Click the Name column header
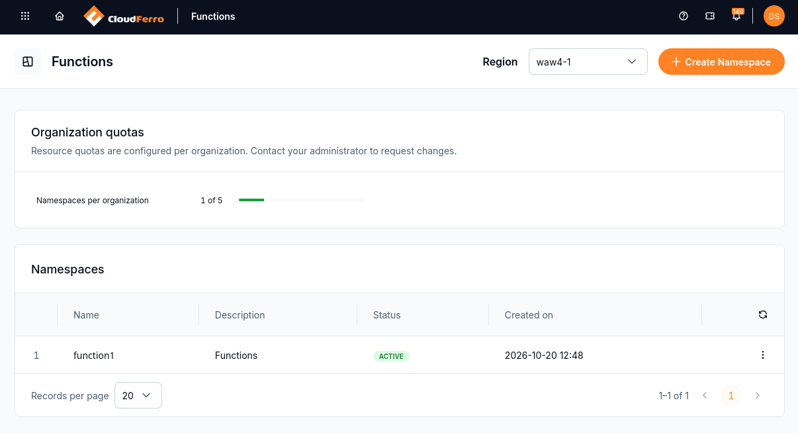The width and height of the screenshot is (798, 433). pyautogui.click(x=86, y=315)
